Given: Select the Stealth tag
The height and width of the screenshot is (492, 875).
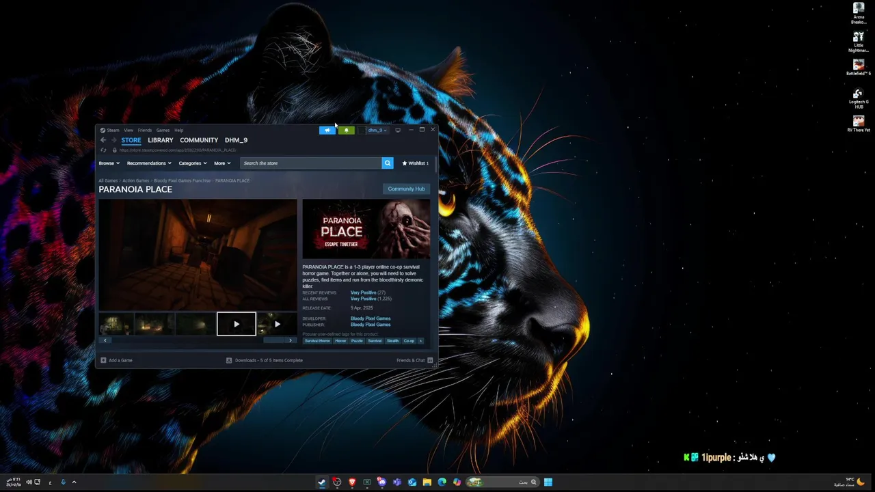Looking at the screenshot, I should (392, 340).
